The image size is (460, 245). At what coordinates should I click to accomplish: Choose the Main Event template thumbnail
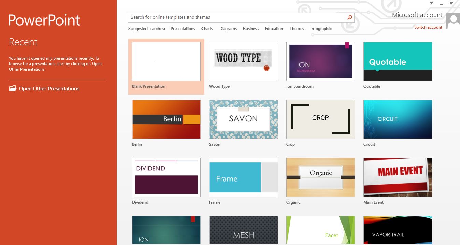coord(398,177)
